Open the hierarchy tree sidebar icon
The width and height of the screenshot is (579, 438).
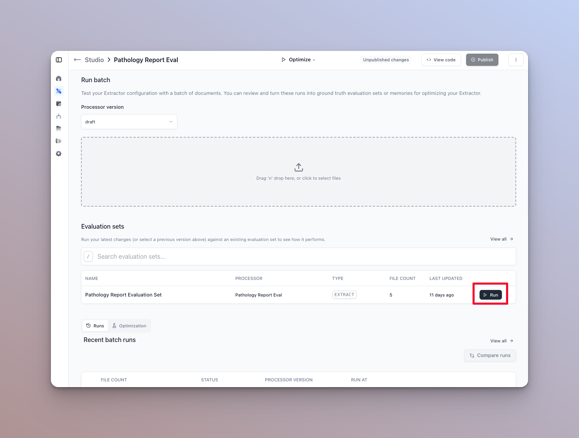(59, 116)
